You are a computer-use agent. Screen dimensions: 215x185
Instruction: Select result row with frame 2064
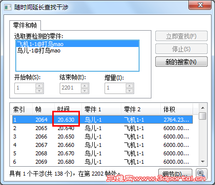tap(103, 120)
